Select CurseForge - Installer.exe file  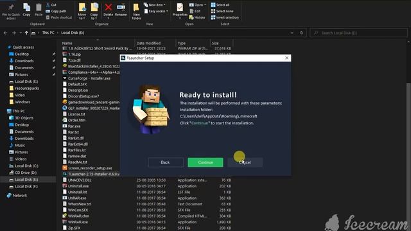[89, 78]
